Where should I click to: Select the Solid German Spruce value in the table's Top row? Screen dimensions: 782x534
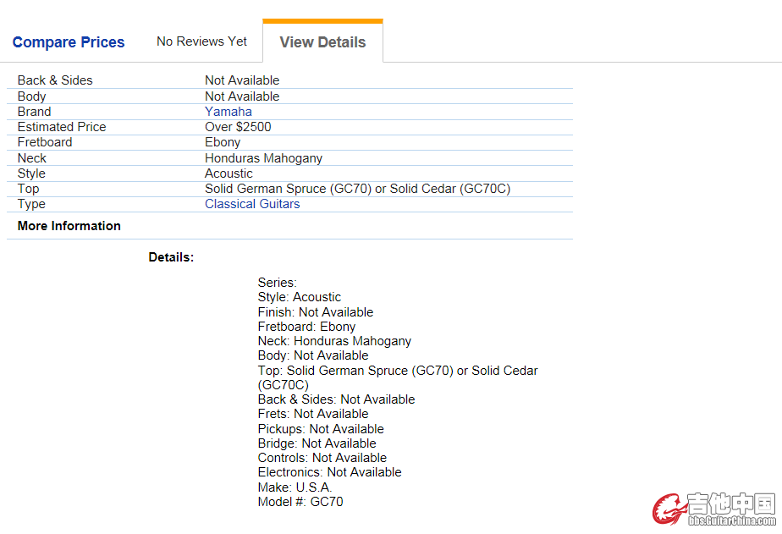coord(358,189)
